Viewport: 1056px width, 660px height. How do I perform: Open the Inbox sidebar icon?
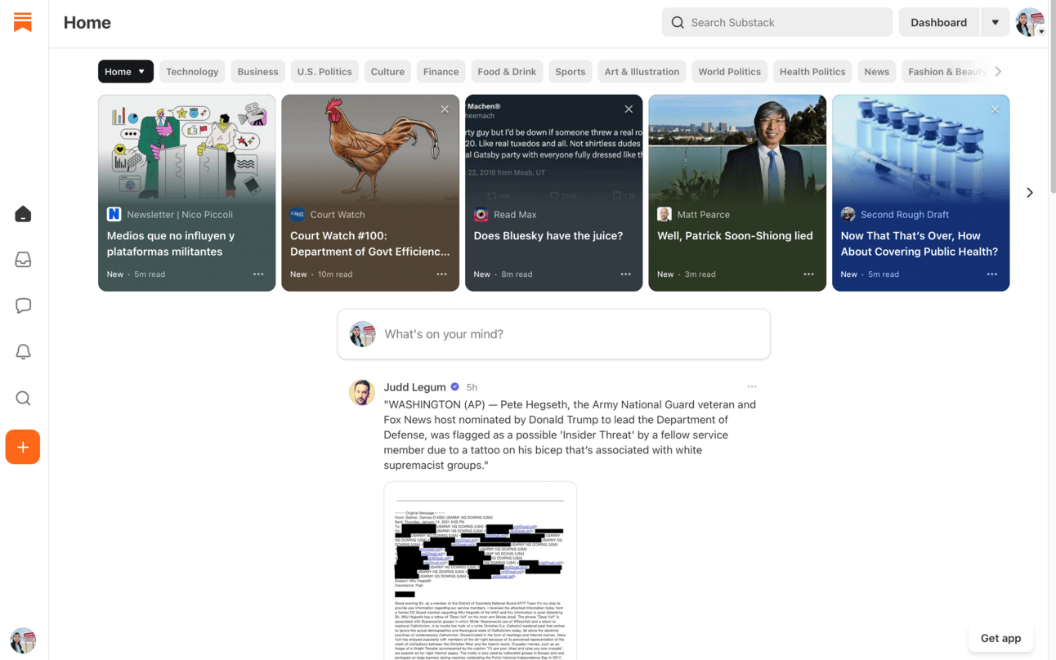click(23, 260)
